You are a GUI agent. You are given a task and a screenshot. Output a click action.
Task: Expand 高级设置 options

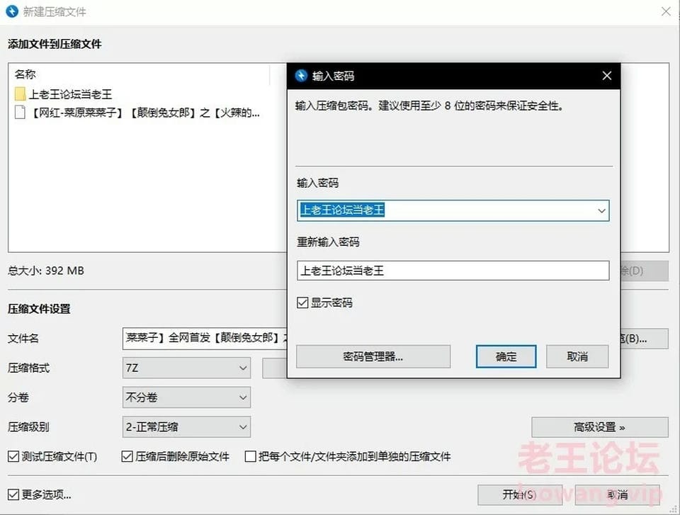600,427
